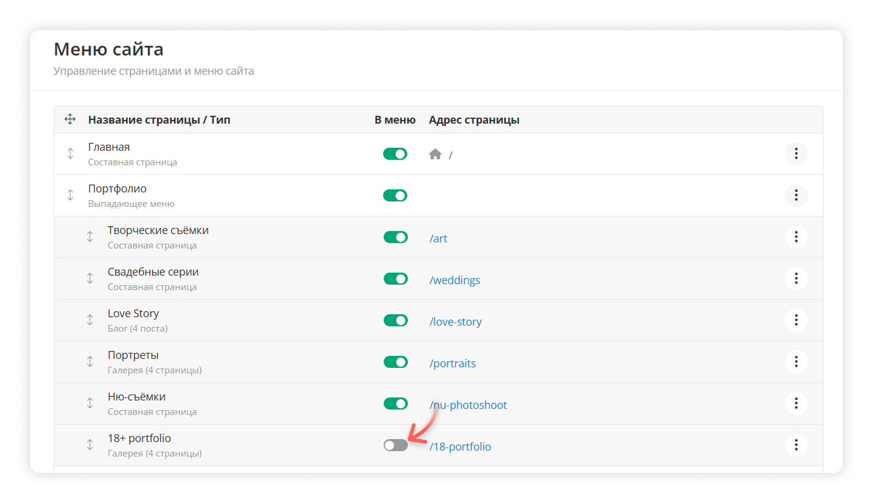Open options dropdown for Свадебные серии
Screen dimensions: 873x503
[796, 278]
